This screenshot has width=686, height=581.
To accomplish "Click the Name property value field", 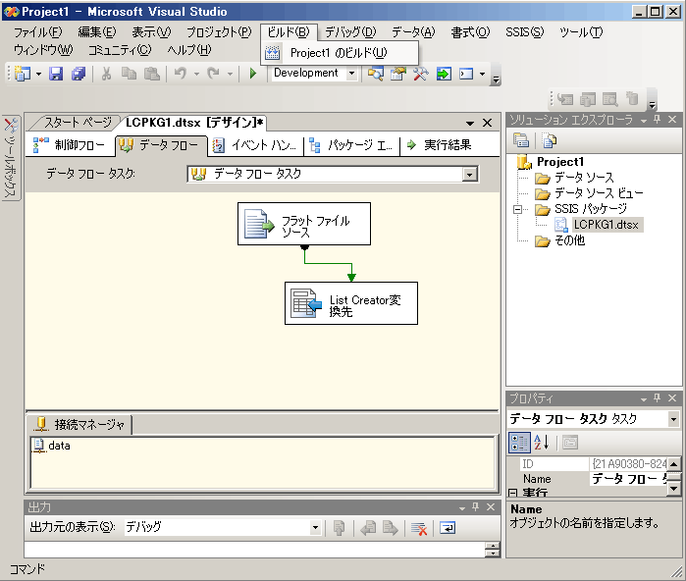I will click(629, 479).
